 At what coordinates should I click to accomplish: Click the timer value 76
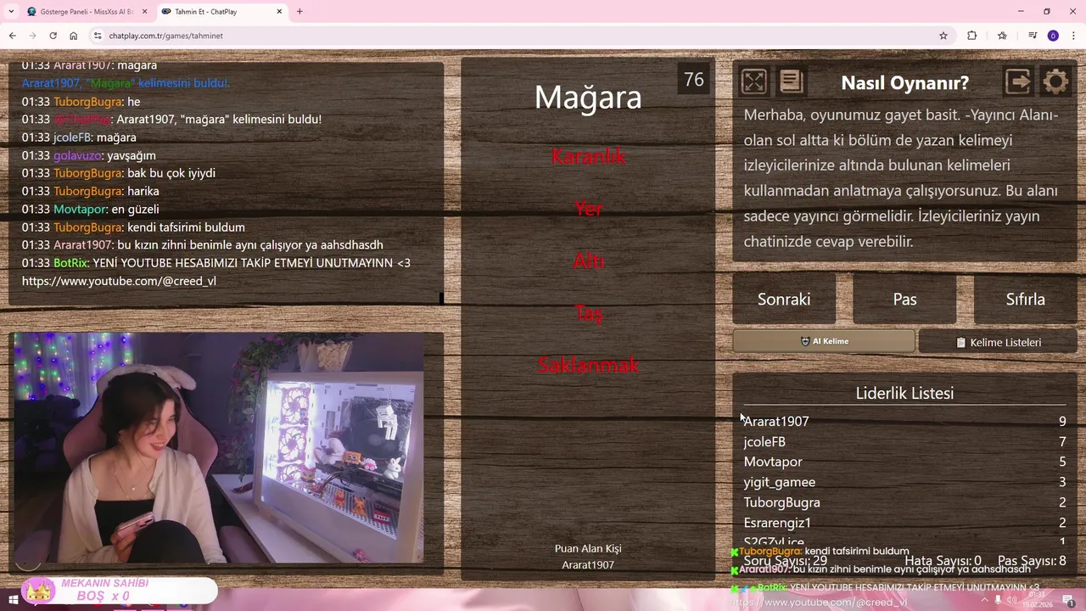(694, 79)
